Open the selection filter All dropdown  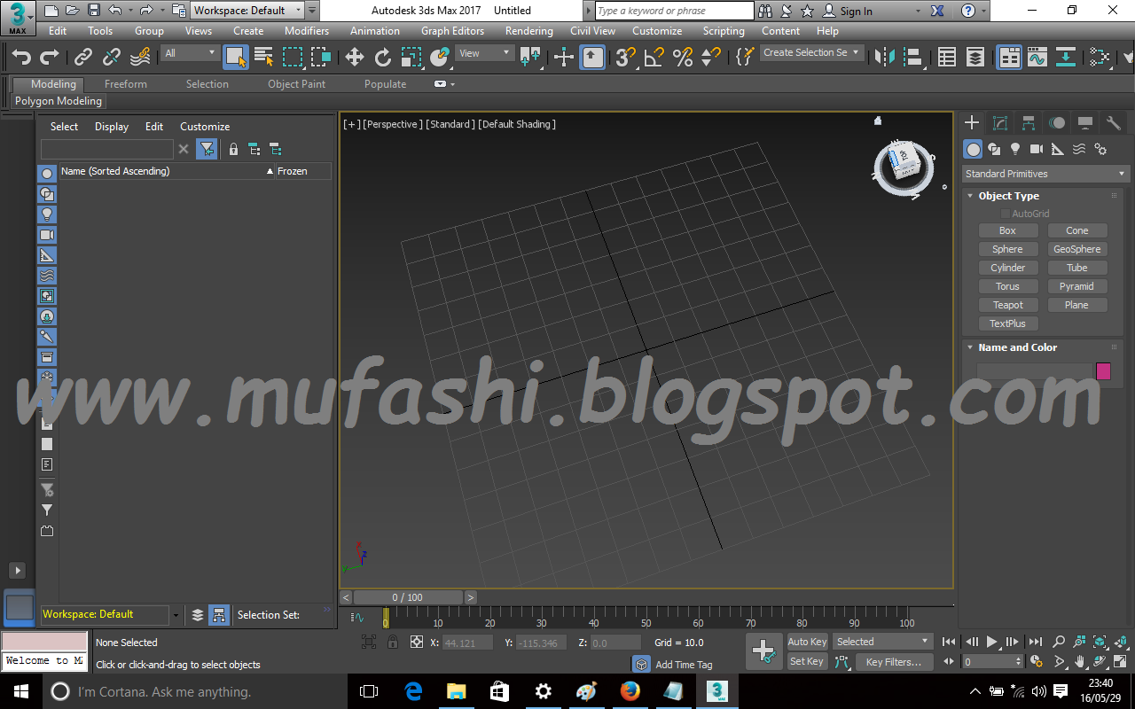[x=190, y=53]
